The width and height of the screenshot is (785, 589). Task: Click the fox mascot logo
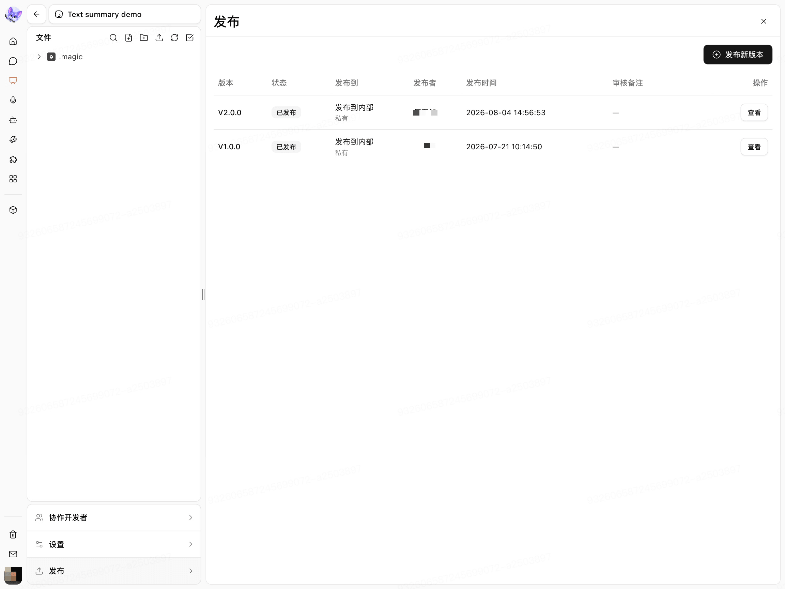point(13,14)
